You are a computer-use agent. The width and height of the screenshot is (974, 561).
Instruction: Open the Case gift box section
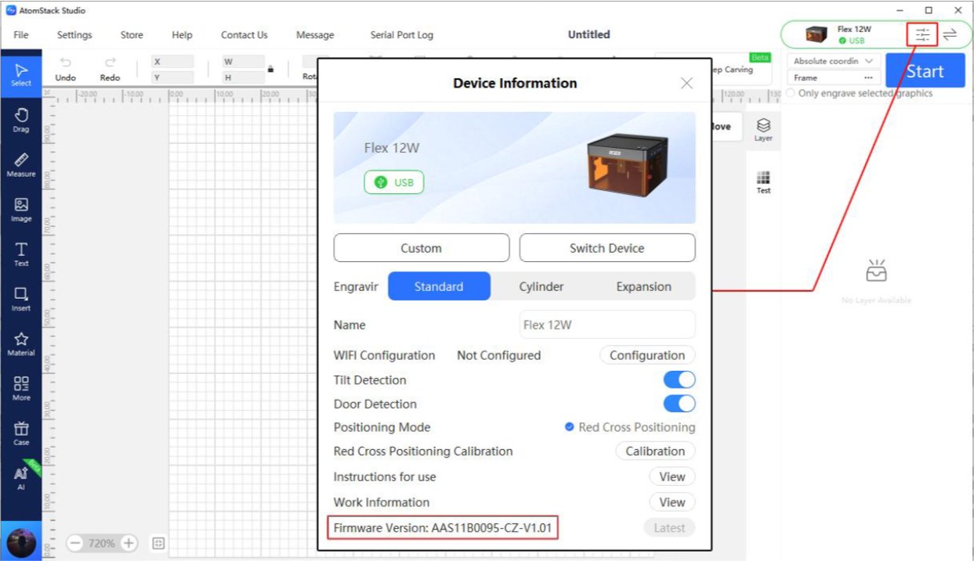point(21,433)
